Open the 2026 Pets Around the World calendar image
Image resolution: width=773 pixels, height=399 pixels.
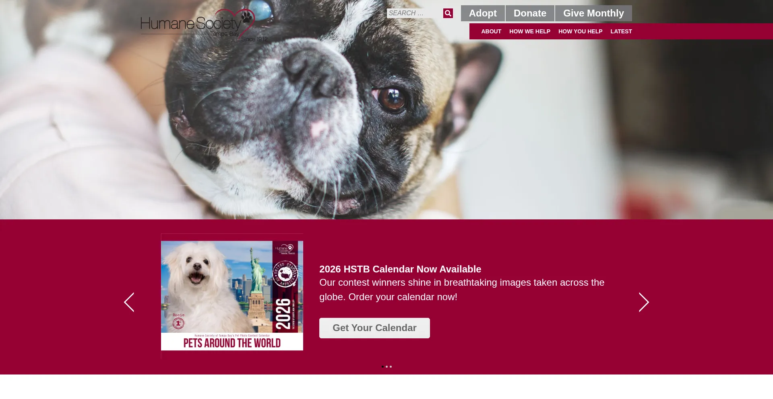232,296
